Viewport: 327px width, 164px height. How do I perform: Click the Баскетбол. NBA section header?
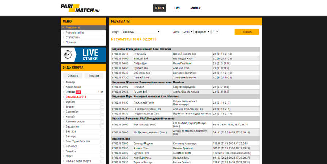(185, 138)
